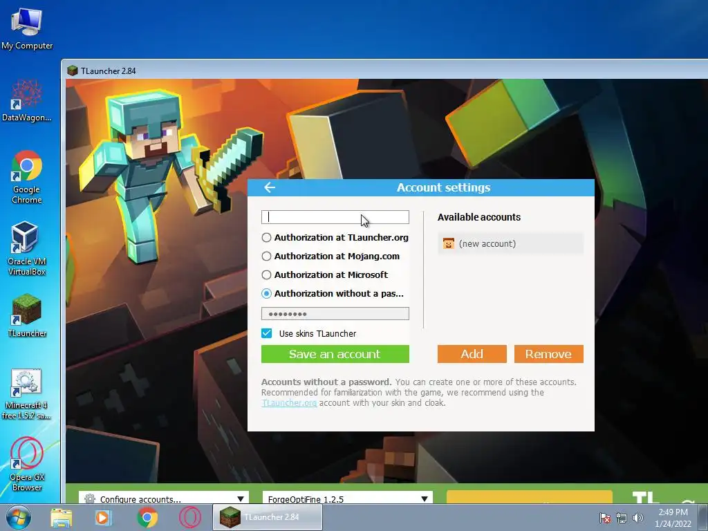Select Authorization at TLauncher.org
708x531 pixels.
[335, 238]
